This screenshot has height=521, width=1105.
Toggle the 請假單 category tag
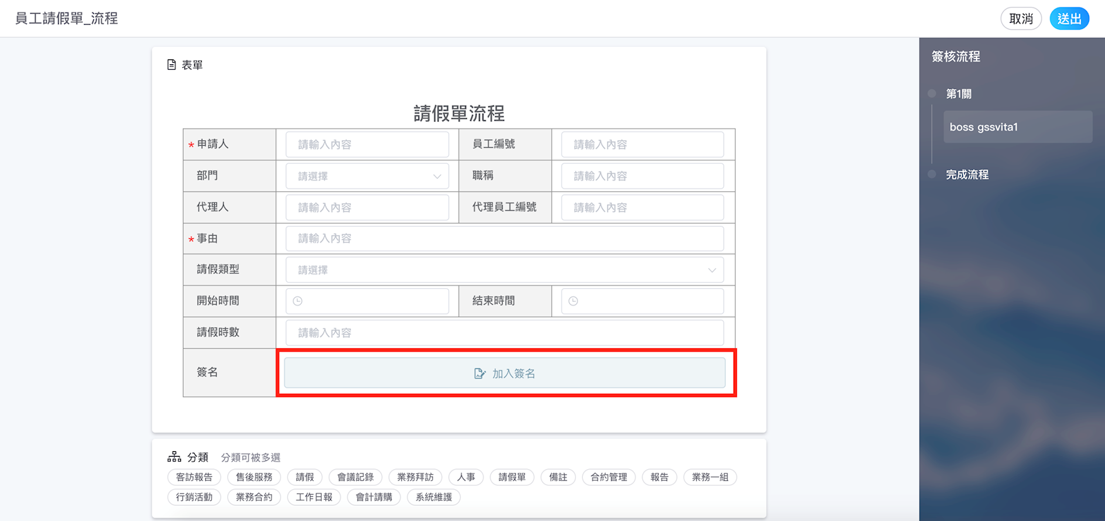pyautogui.click(x=512, y=477)
